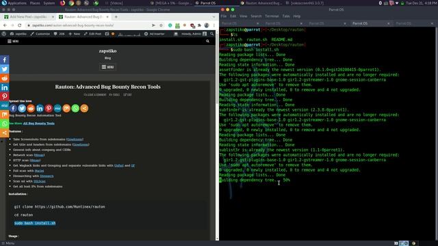Click centered MENU button under zapstiko
Viewport: 438px width, 246px height.
click(x=107, y=67)
